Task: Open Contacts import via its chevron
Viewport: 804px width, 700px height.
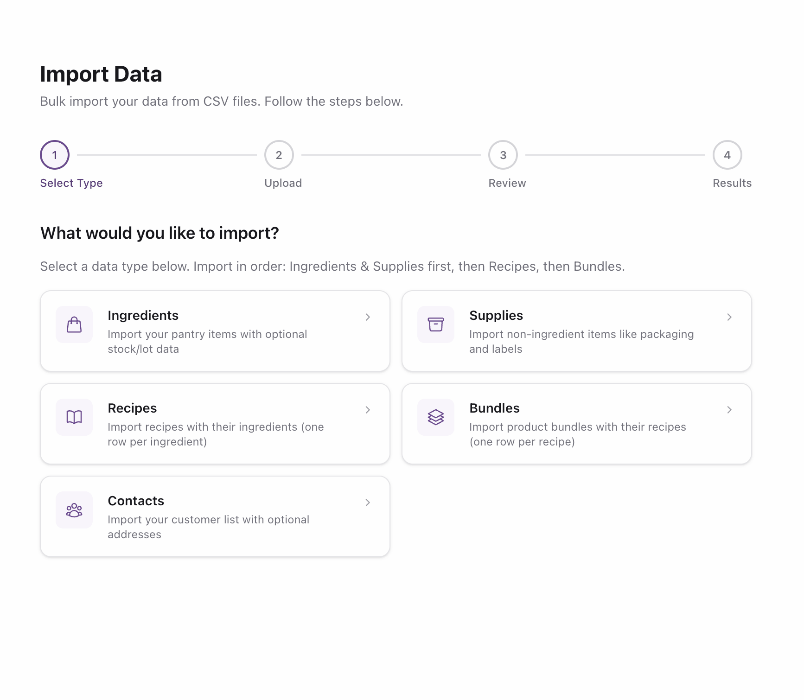Action: tap(368, 503)
